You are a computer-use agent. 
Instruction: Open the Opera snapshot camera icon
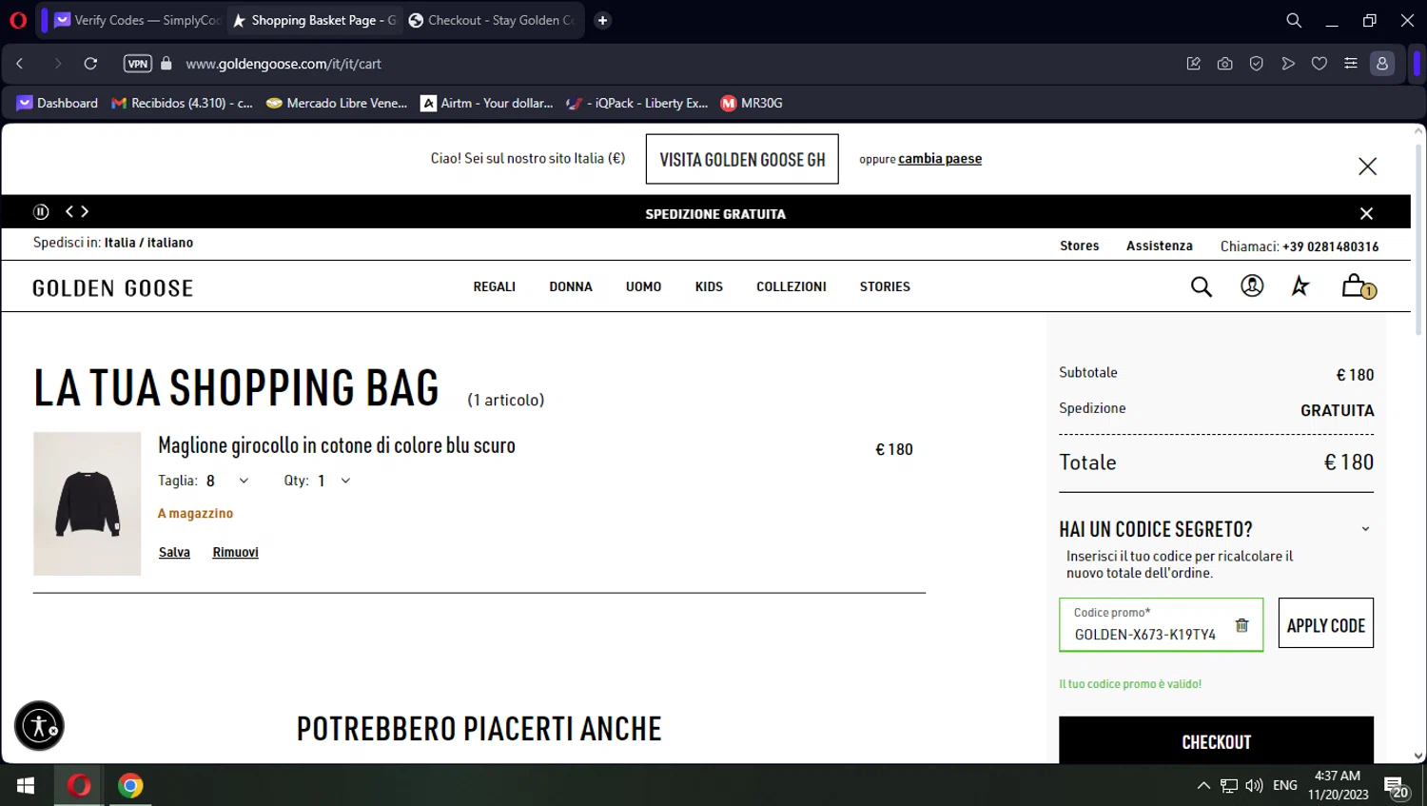(x=1224, y=64)
